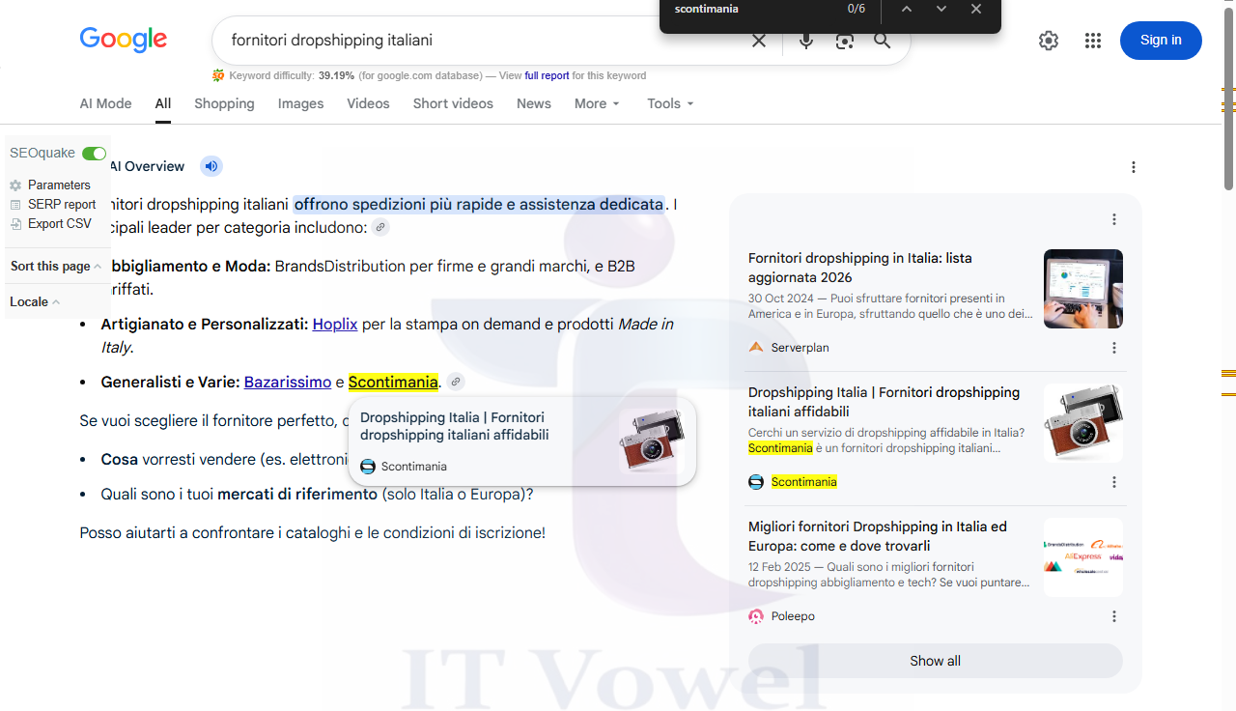
Task: Open Scontimania result title in sources panel
Action: click(884, 402)
